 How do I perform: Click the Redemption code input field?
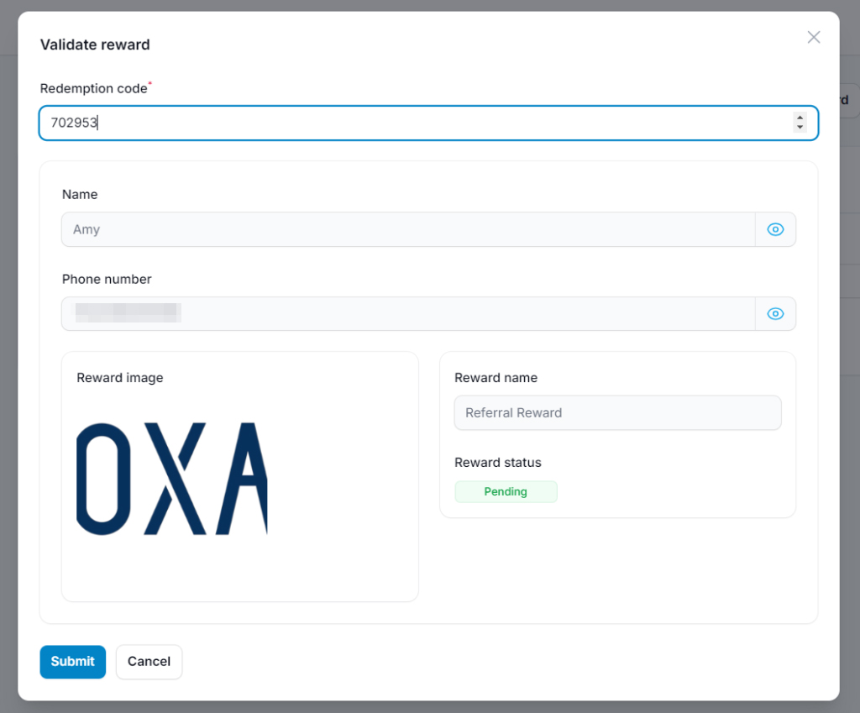[428, 123]
